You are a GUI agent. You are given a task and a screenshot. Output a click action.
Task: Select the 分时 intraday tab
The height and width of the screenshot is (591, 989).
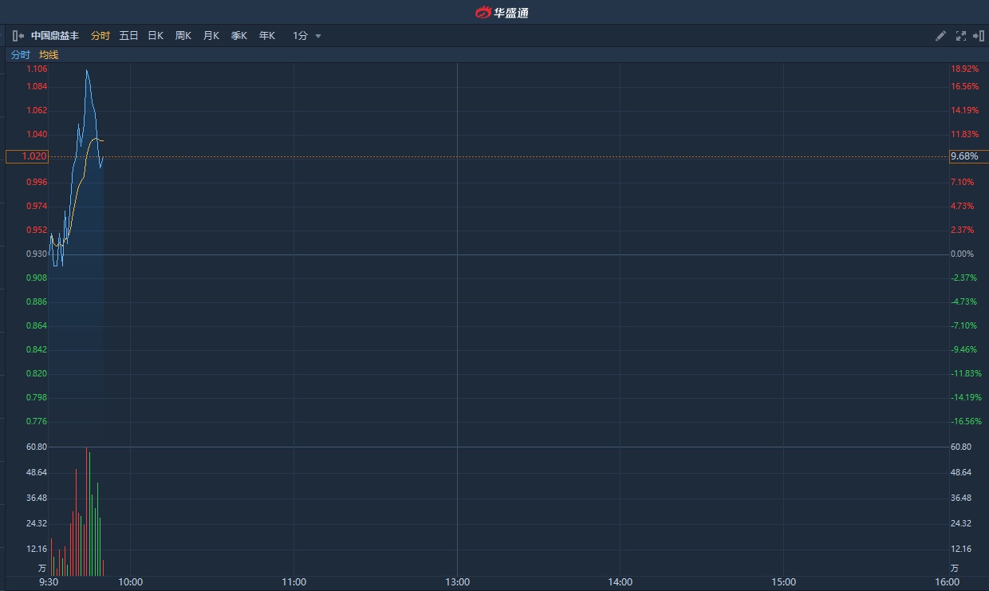pos(100,36)
